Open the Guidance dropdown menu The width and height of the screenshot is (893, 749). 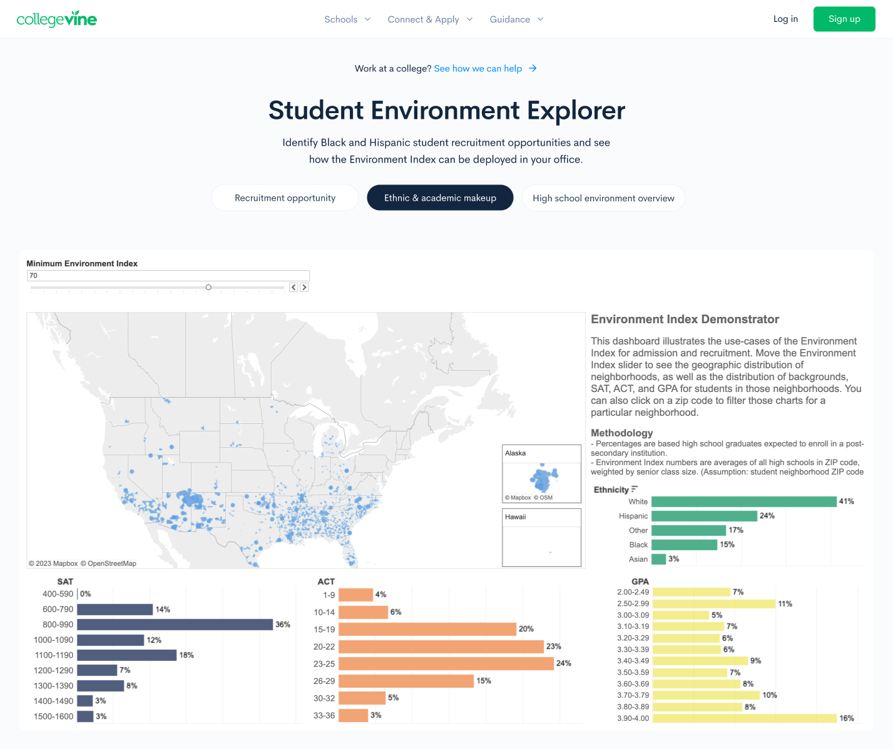click(516, 19)
